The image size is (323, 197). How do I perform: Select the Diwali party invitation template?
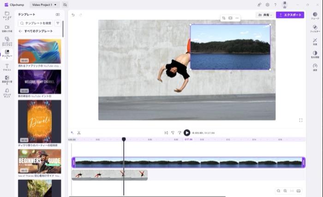coord(40,122)
